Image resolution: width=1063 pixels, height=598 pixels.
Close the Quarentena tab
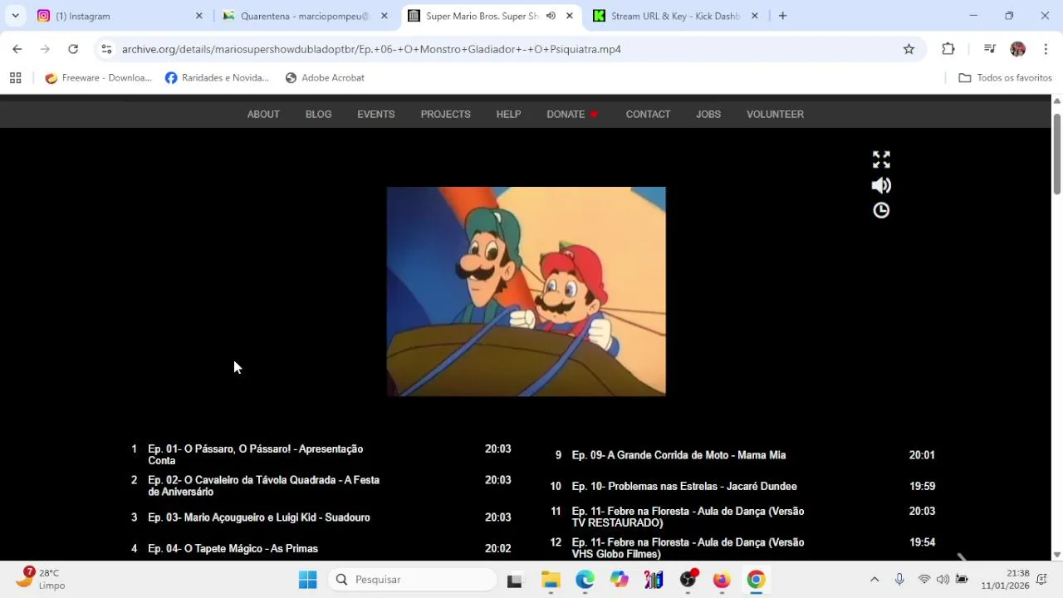(x=384, y=16)
